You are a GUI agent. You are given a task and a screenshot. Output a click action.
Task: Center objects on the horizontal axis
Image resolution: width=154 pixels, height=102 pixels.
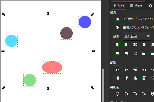click(135, 54)
